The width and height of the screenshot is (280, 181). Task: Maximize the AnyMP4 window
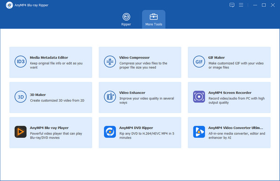click(x=264, y=5)
